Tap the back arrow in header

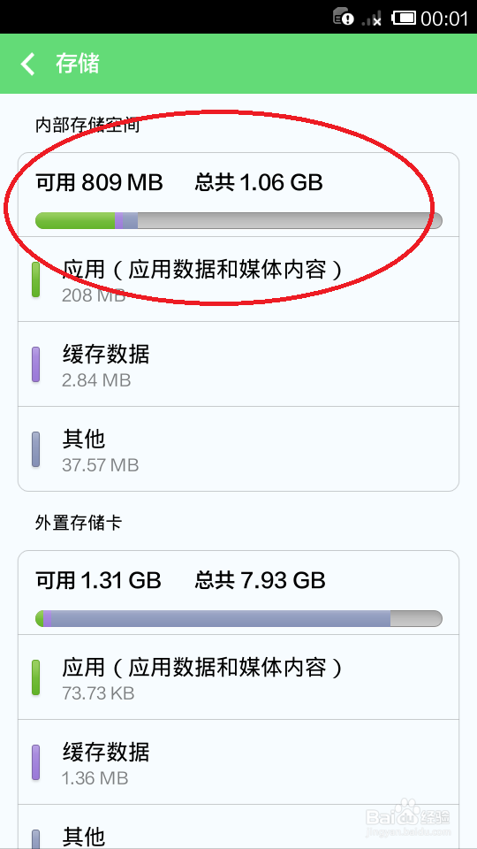point(27,64)
